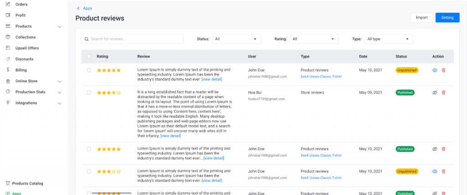Publish the first Unpublished review via eye icon
Image resolution: width=467 pixels, height=195 pixels.
[435, 70]
